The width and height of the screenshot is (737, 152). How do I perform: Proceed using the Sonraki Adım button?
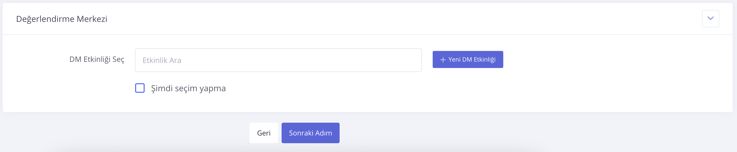pos(310,133)
